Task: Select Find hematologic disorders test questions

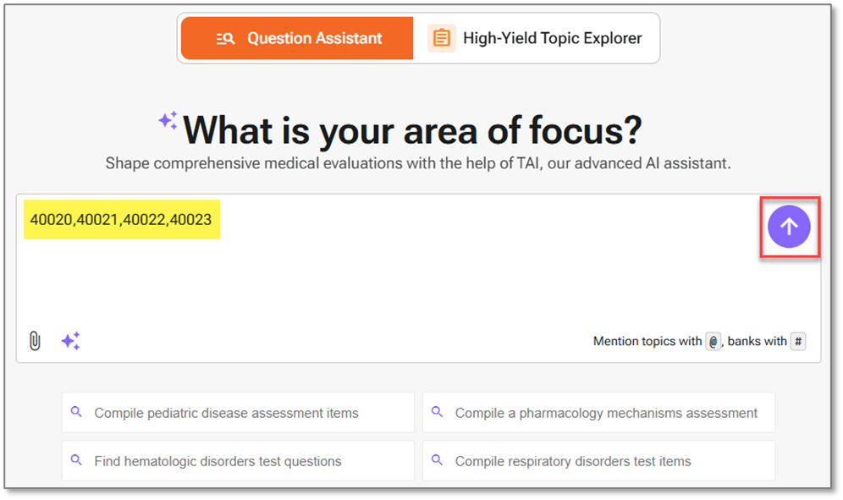Action: click(238, 461)
